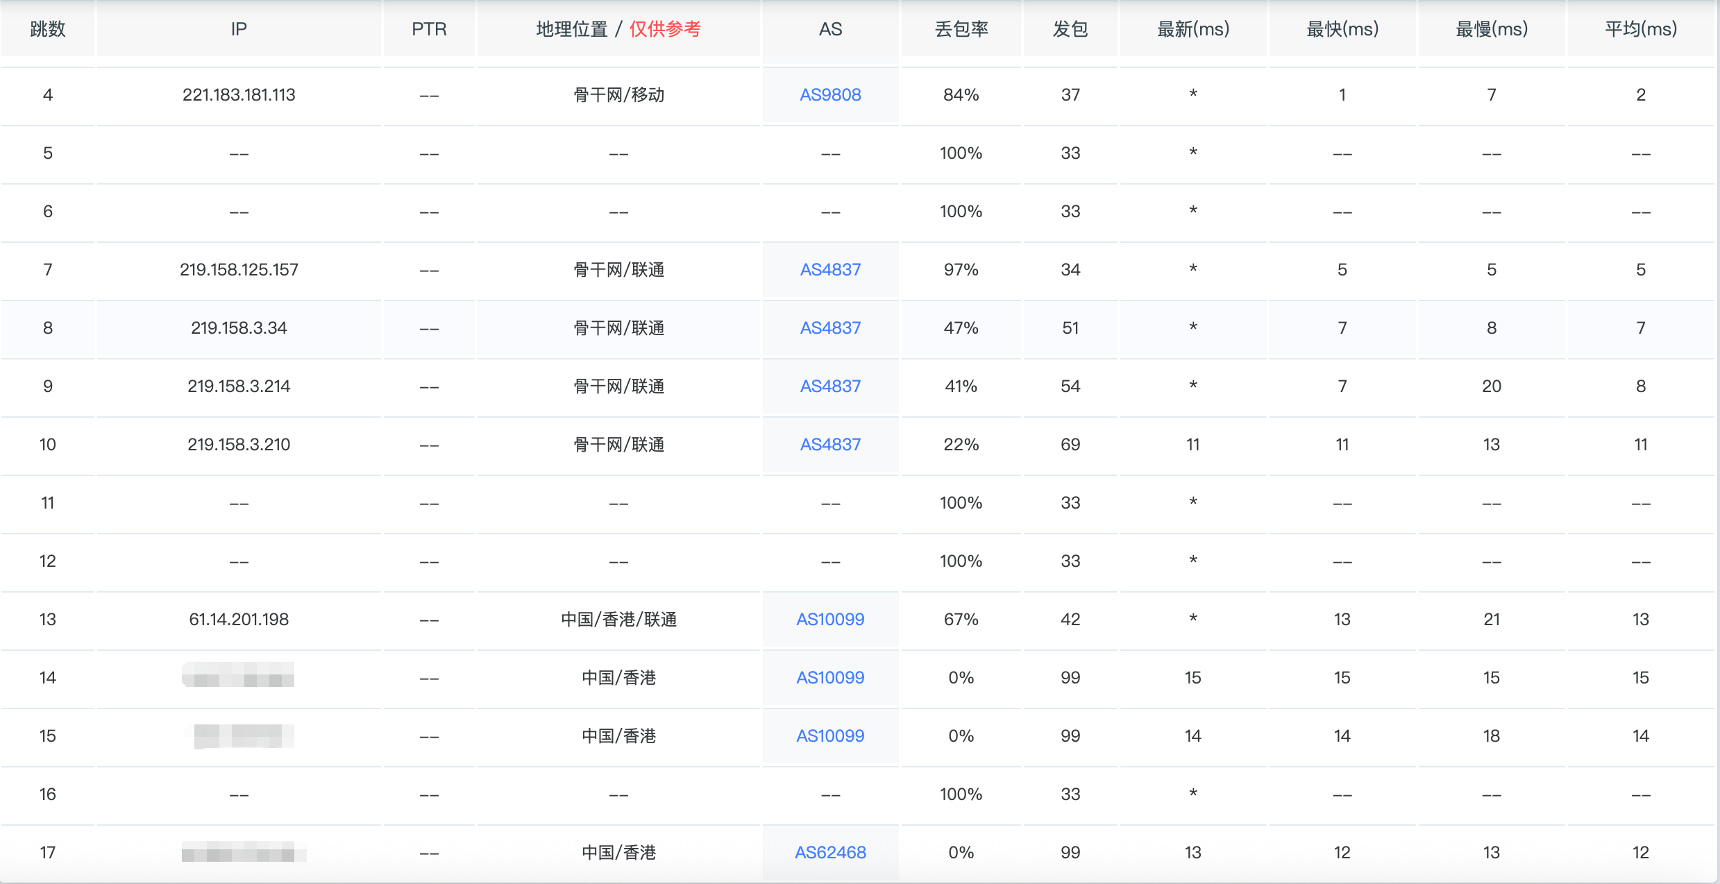Open AS4837 link for 219.158.3.214
Viewport: 1720px width, 884px height.
click(830, 386)
